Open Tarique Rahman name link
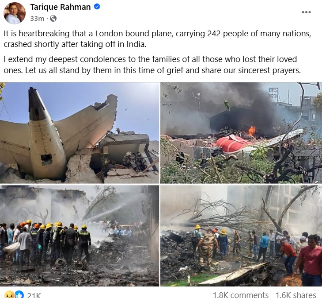 coord(61,7)
